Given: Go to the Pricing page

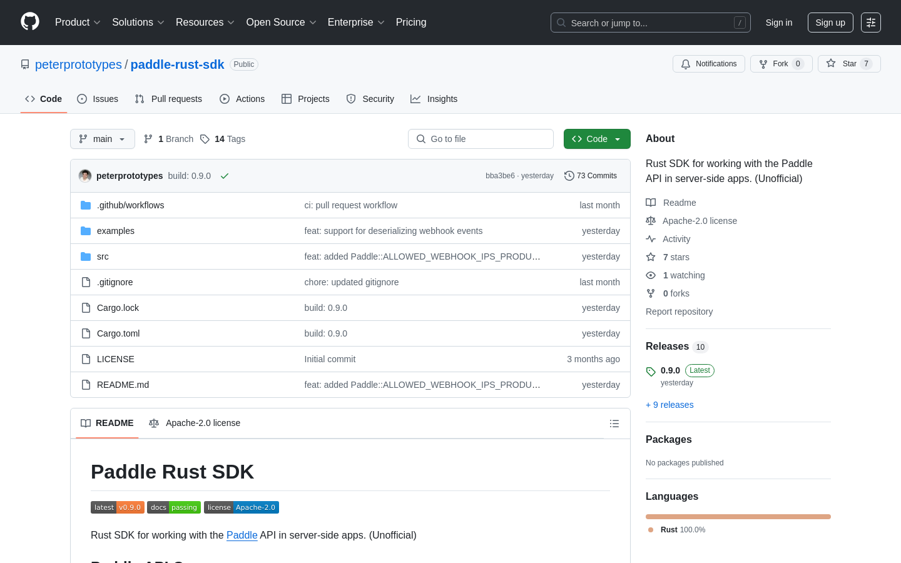Looking at the screenshot, I should point(411,23).
